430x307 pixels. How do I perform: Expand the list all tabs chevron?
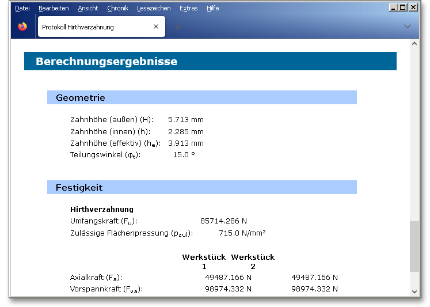408,27
